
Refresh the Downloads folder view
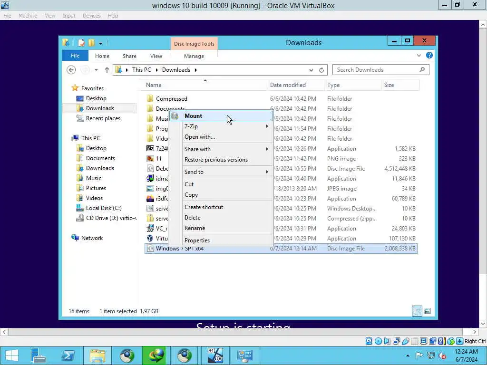[x=321, y=70]
